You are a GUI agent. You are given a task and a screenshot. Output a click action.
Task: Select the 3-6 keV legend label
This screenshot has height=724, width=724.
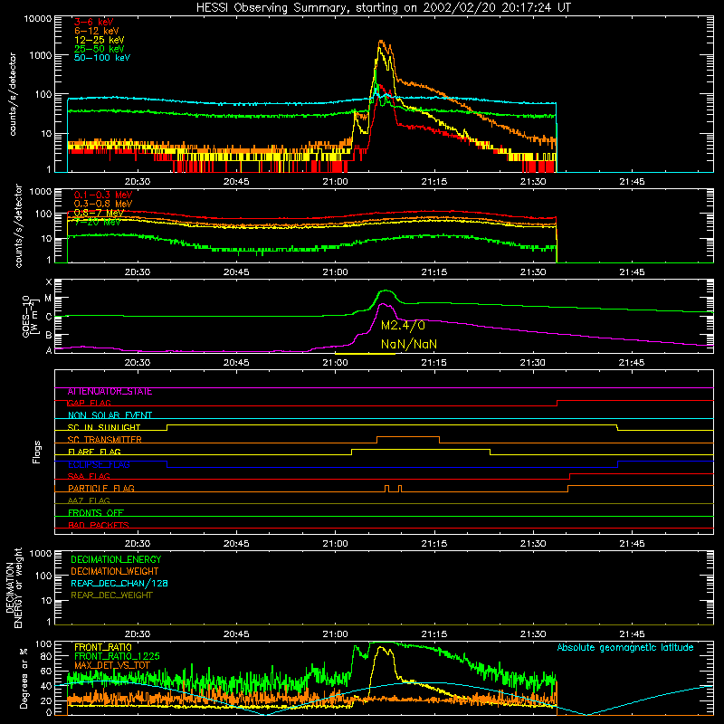coord(94,22)
